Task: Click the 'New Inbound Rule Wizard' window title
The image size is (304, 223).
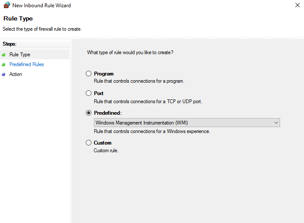Action: click(41, 6)
